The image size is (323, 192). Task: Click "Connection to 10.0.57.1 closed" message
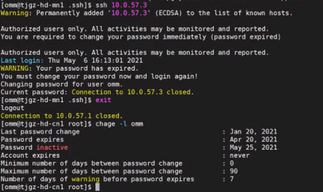(62, 116)
